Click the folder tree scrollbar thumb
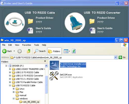The width and height of the screenshot is (129, 104). (46, 85)
